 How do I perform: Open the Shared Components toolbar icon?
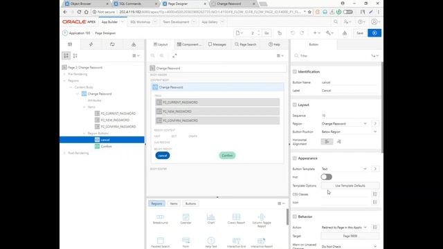(x=345, y=33)
